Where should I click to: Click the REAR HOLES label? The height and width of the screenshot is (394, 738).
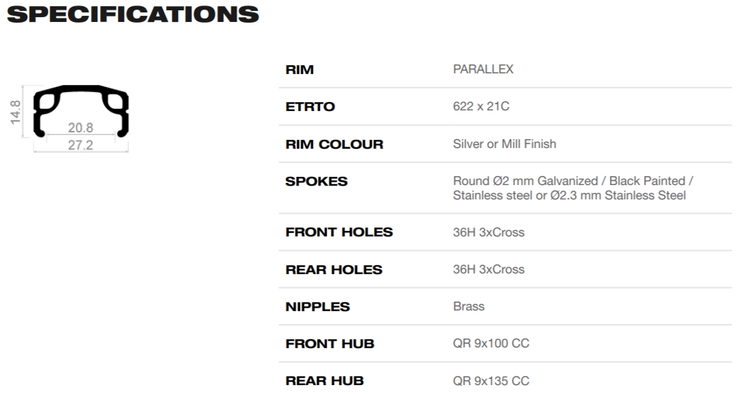[x=334, y=269]
